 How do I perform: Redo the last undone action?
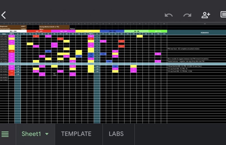[187, 15]
